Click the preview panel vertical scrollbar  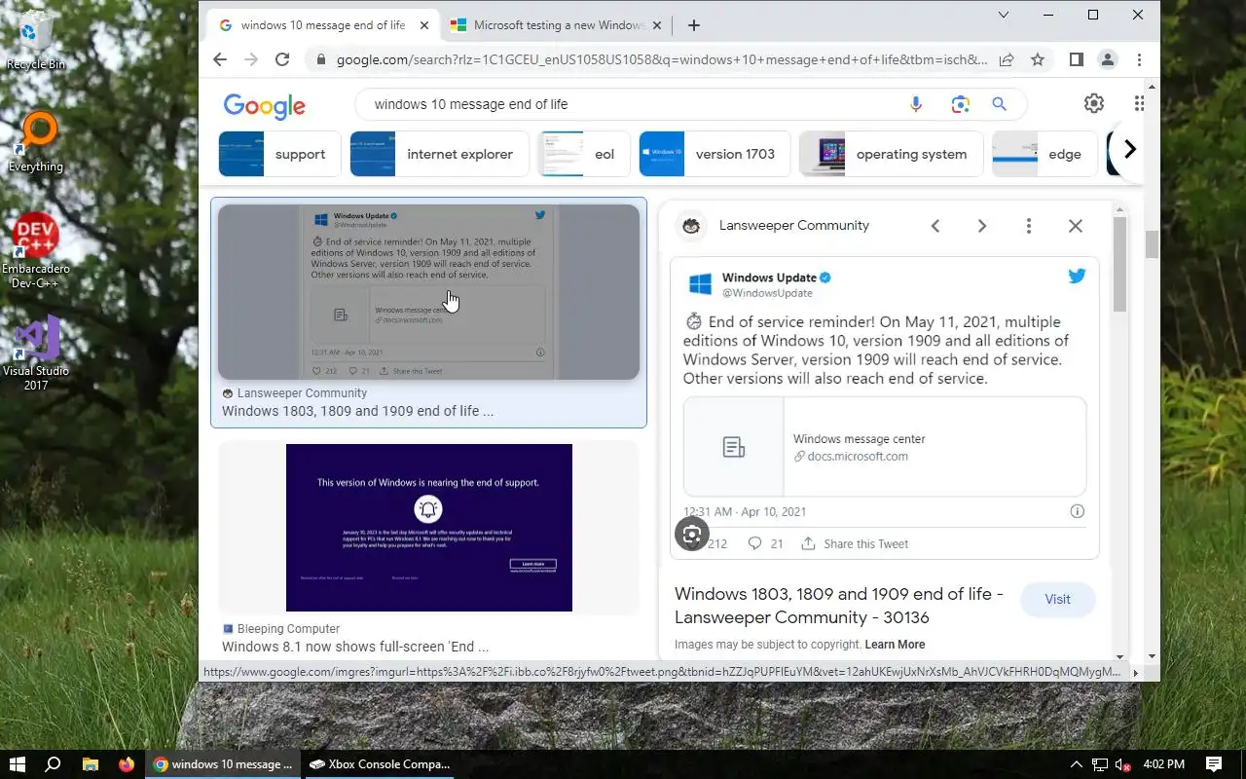pos(1119,263)
